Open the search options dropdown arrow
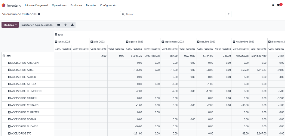286x136 pixels. [228, 14]
